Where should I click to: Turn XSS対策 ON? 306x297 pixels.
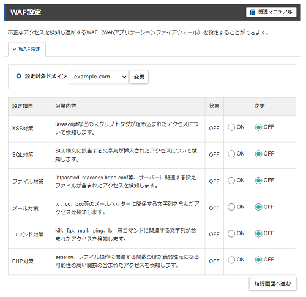pos(231,127)
